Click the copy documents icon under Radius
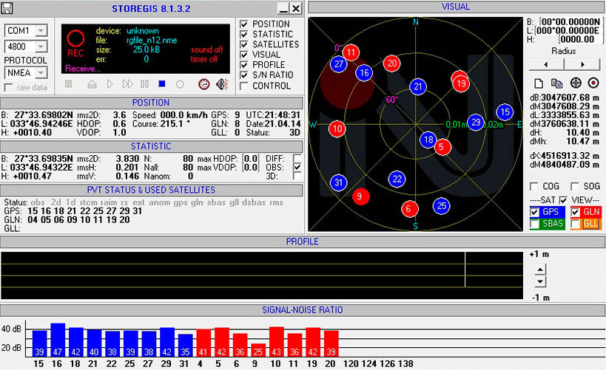The height and width of the screenshot is (370, 606). (557, 83)
